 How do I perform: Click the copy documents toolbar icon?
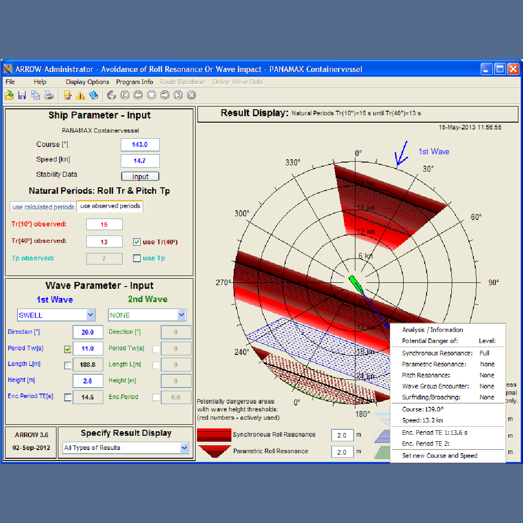coord(35,95)
